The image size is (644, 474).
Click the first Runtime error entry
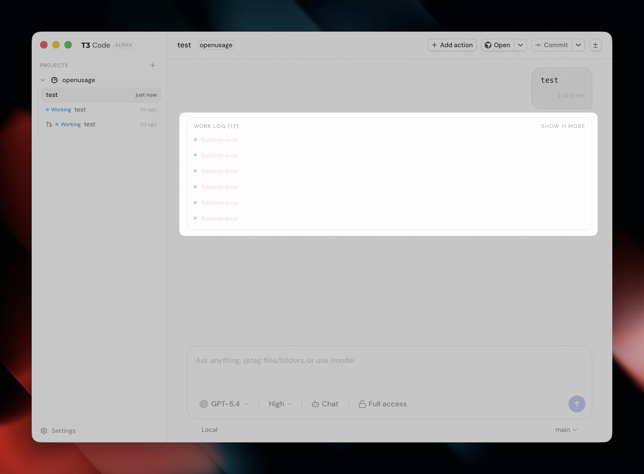pos(219,140)
